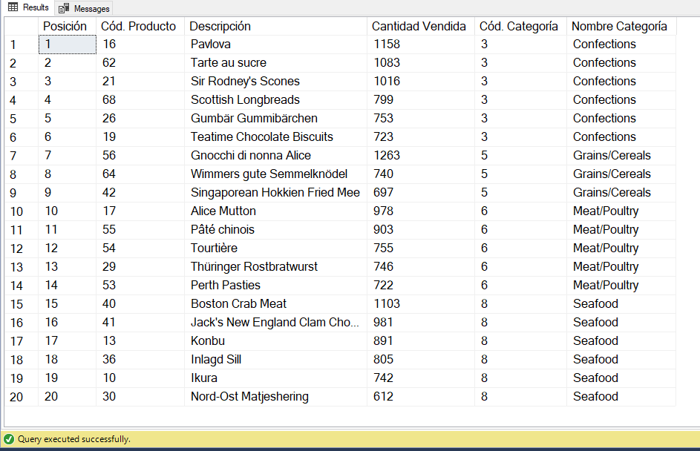The height and width of the screenshot is (451, 700).
Task: Click row header number 15
Action: pyautogui.click(x=21, y=304)
